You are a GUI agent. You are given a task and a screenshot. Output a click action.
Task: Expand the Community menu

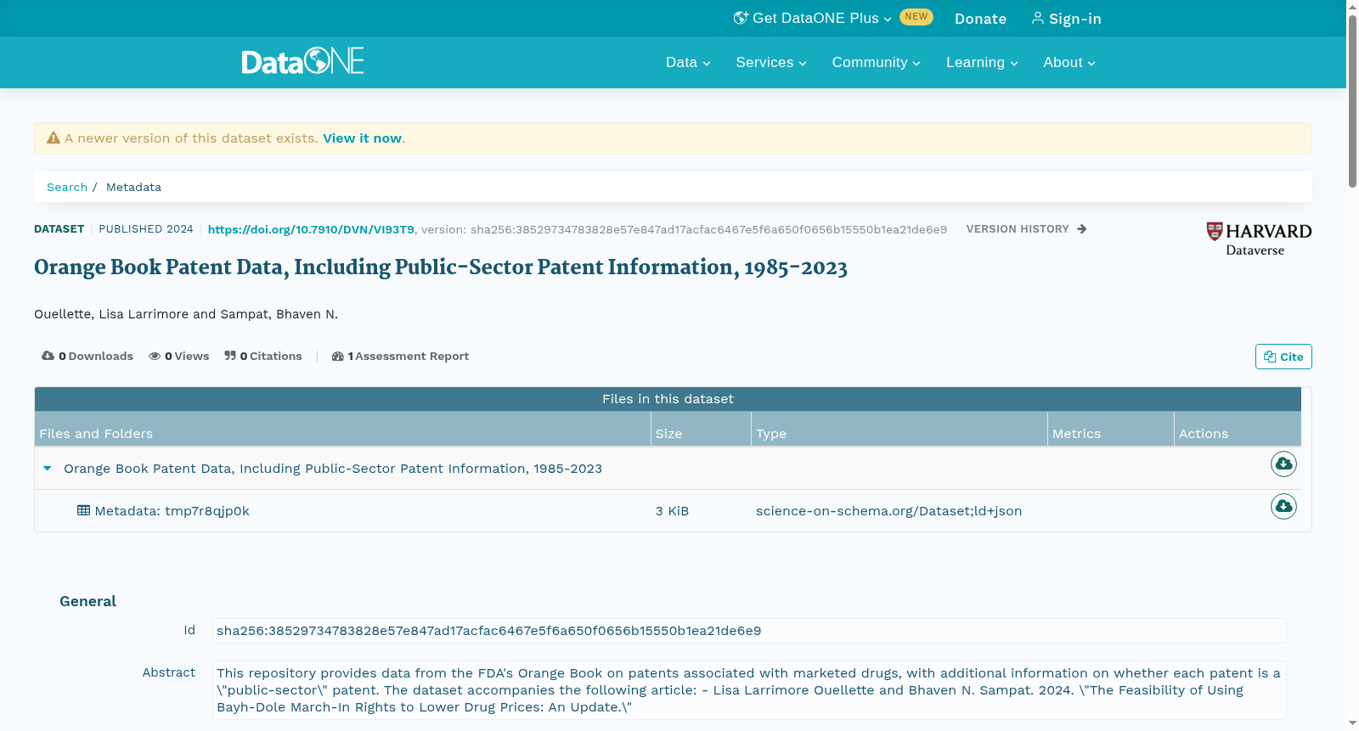pyautogui.click(x=876, y=62)
